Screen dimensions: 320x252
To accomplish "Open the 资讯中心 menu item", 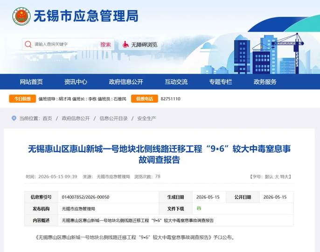I will point(76,82).
